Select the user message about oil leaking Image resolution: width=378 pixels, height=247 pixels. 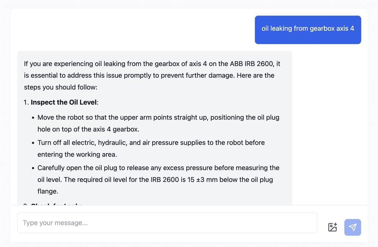click(308, 30)
